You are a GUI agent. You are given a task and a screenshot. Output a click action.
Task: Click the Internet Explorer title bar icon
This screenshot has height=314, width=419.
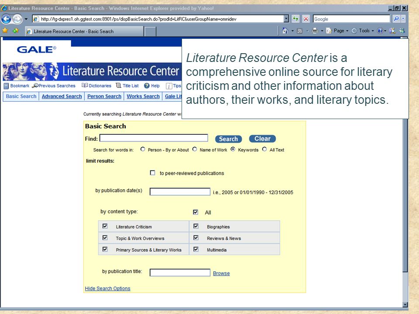pos(4,8)
